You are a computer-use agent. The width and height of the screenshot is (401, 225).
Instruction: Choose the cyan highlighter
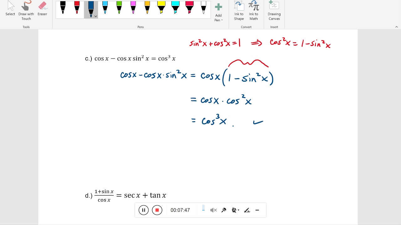coord(175,8)
